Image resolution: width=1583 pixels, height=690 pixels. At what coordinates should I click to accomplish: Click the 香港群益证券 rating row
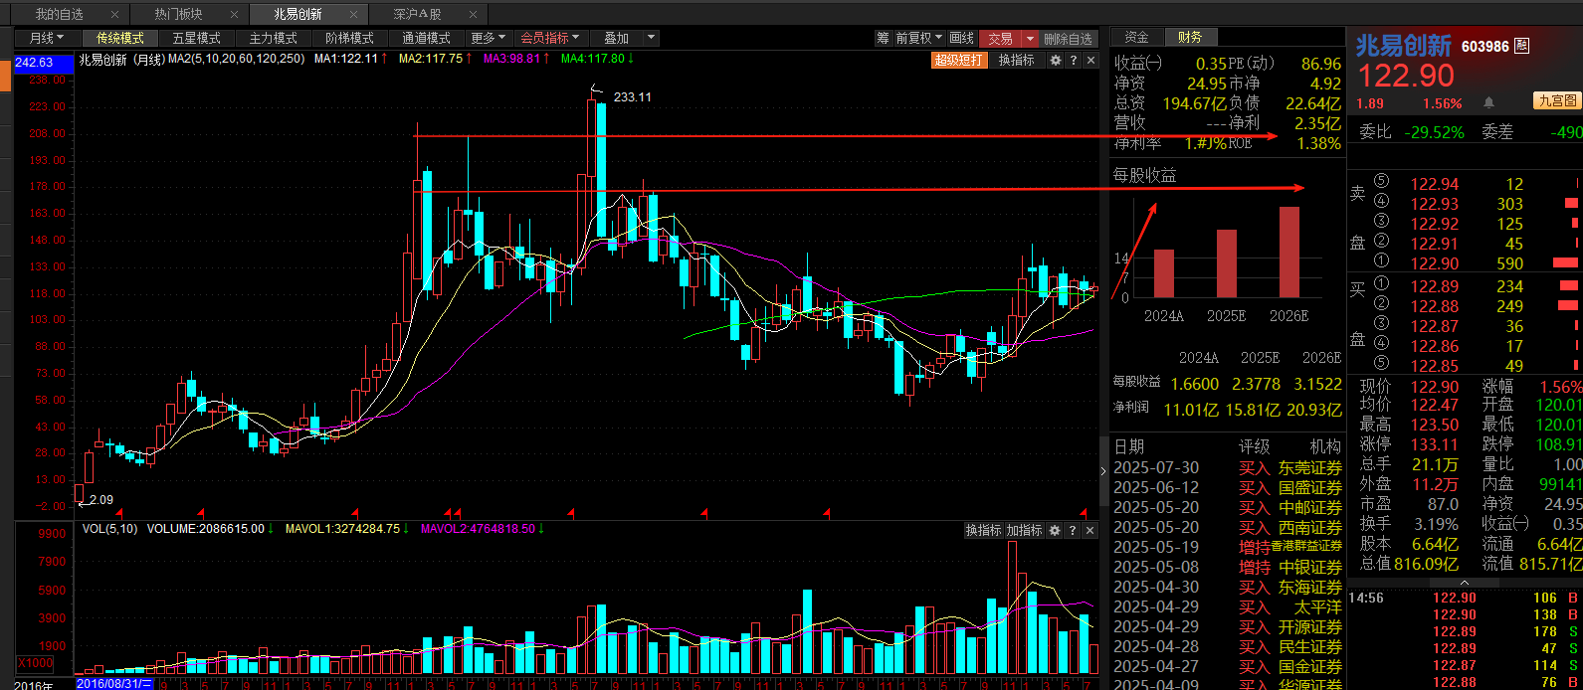(1227, 547)
